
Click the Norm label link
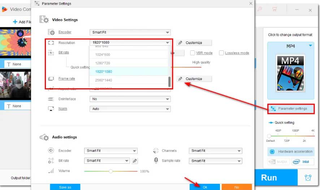[62, 109]
